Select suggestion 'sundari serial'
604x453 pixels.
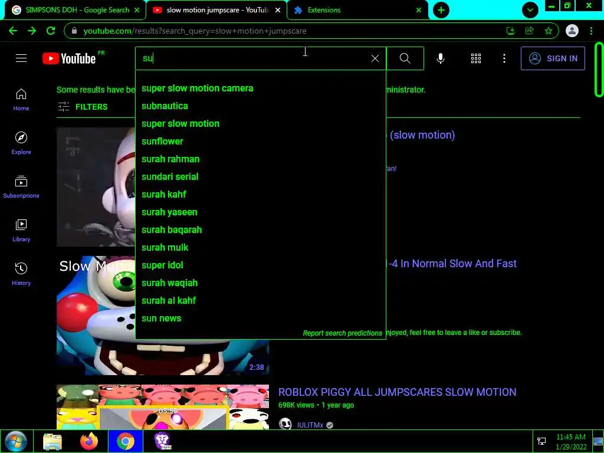260,177
